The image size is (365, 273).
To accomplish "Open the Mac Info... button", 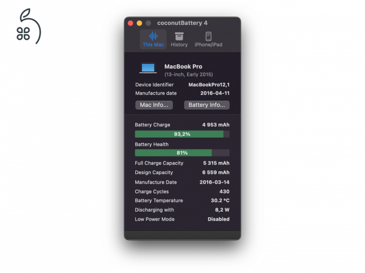I will tap(154, 105).
